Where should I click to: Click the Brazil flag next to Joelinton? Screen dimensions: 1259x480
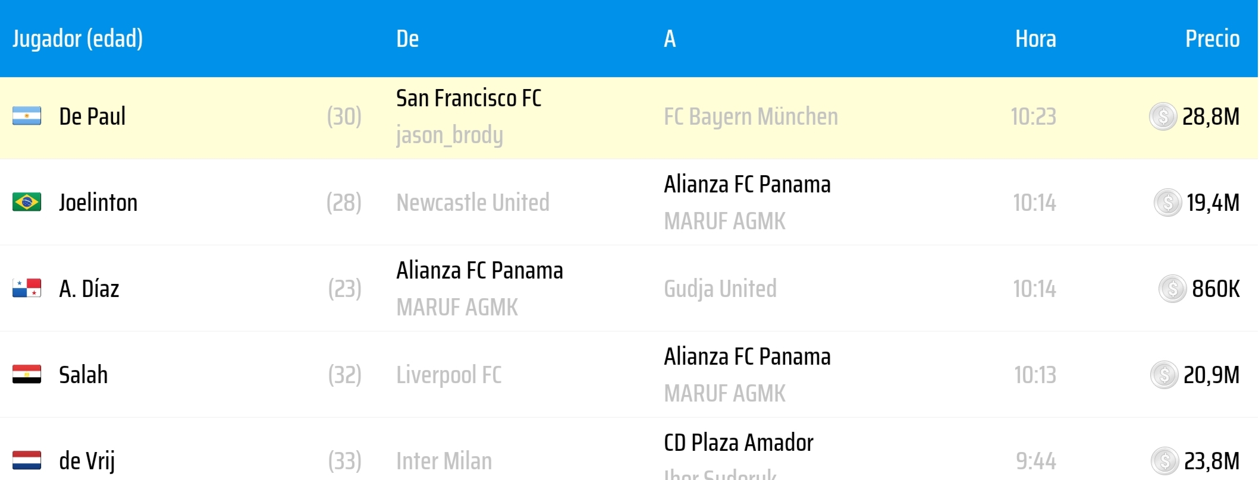point(27,202)
